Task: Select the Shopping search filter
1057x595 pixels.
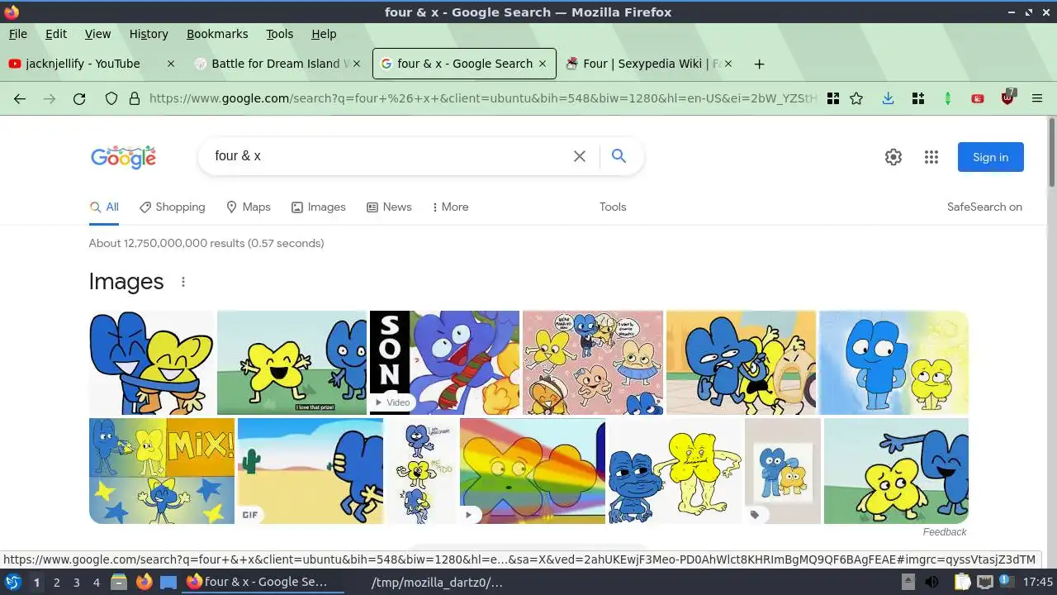Action: (173, 207)
